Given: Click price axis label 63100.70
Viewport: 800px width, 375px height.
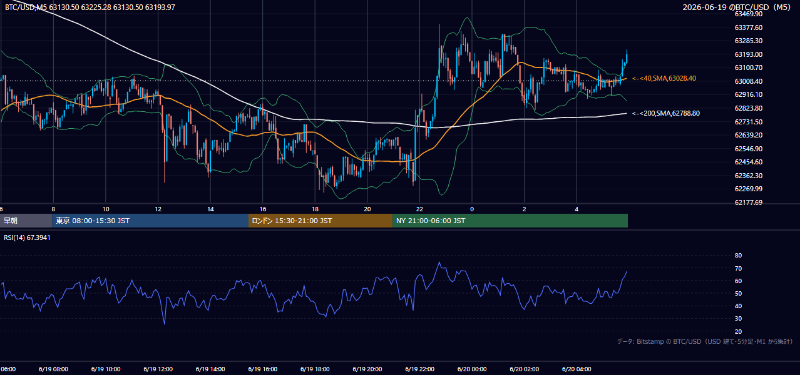Looking at the screenshot, I should (748, 67).
